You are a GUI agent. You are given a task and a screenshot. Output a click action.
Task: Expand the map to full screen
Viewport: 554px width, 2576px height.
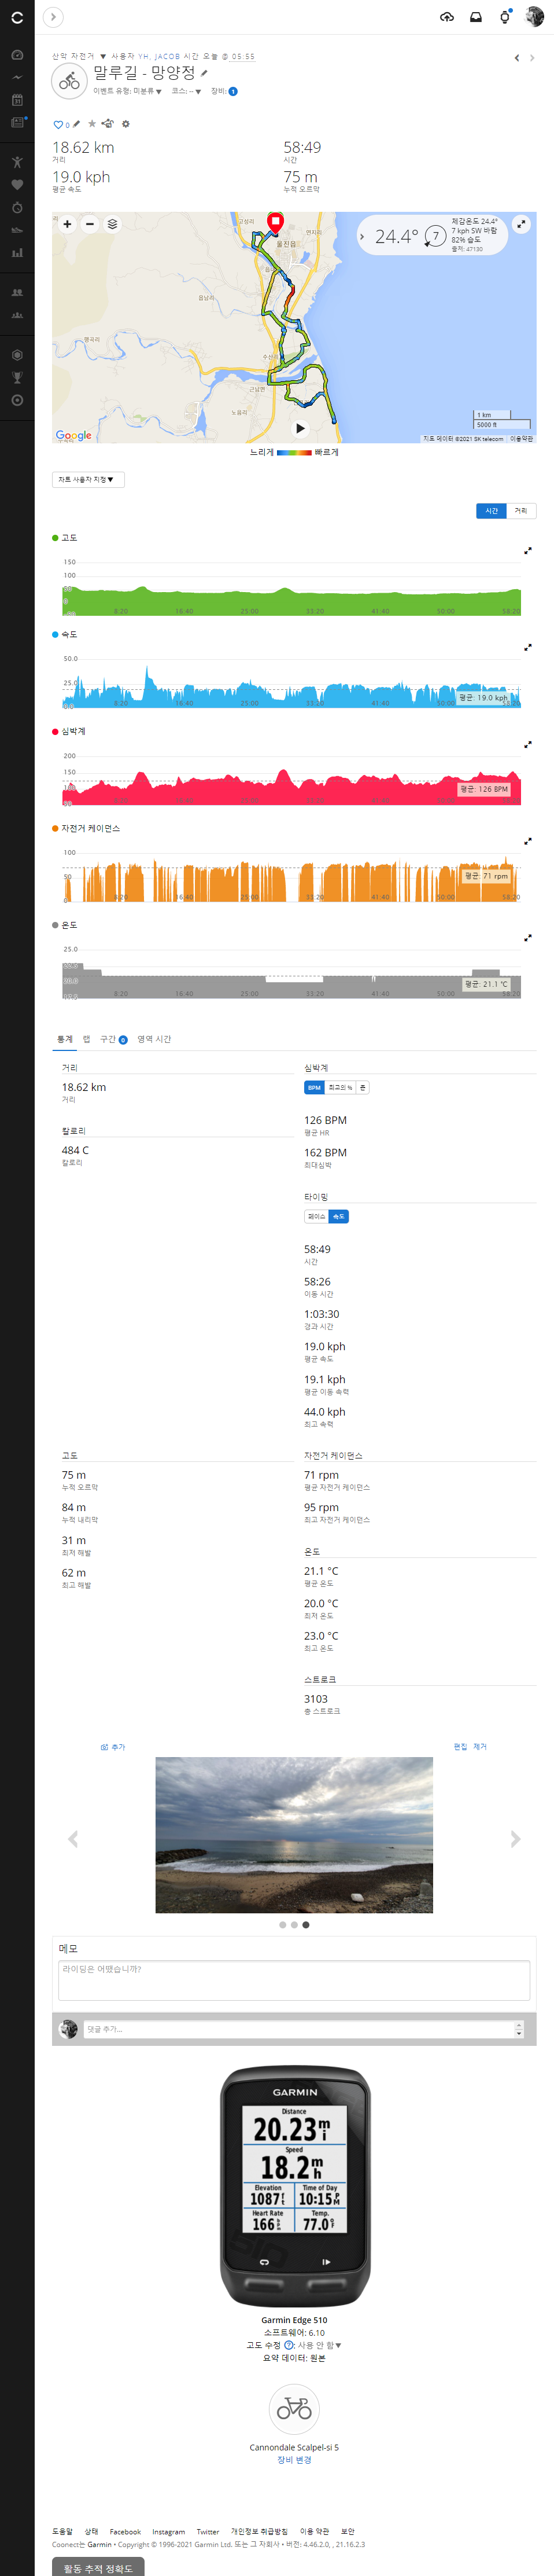point(521,225)
